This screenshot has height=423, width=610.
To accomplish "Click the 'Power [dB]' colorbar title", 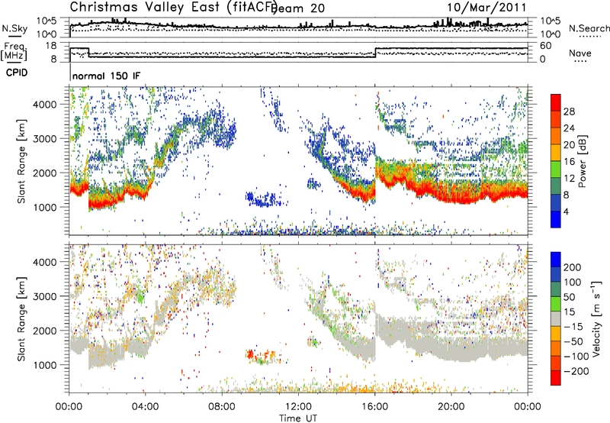I will (583, 161).
